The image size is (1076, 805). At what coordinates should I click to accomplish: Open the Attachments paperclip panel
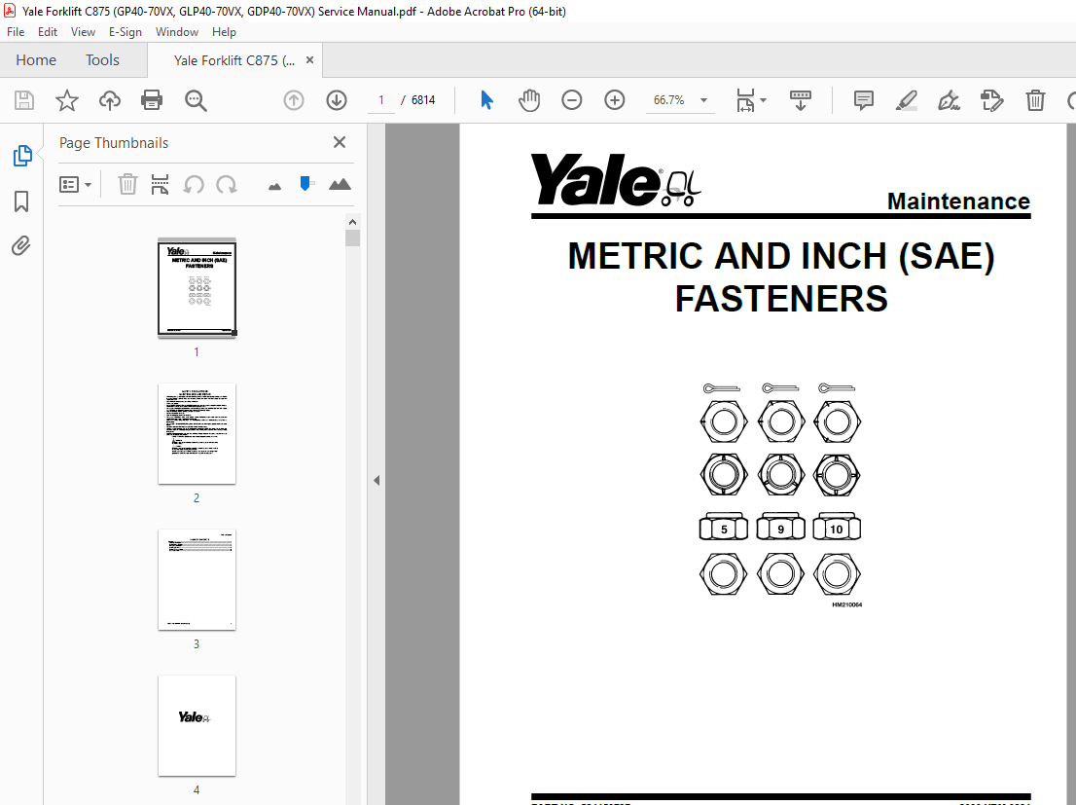point(21,246)
